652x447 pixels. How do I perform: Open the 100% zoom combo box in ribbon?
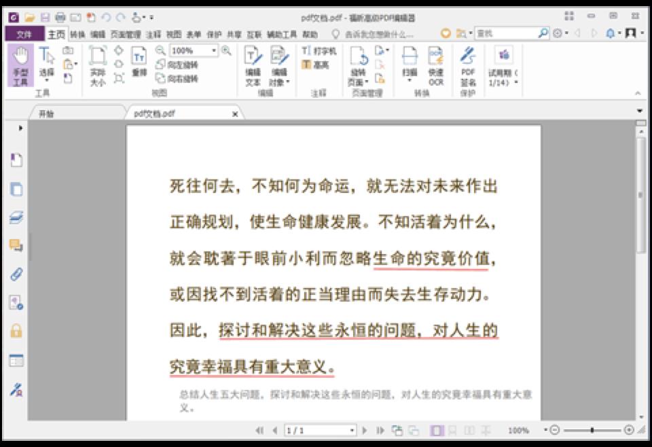[194, 51]
